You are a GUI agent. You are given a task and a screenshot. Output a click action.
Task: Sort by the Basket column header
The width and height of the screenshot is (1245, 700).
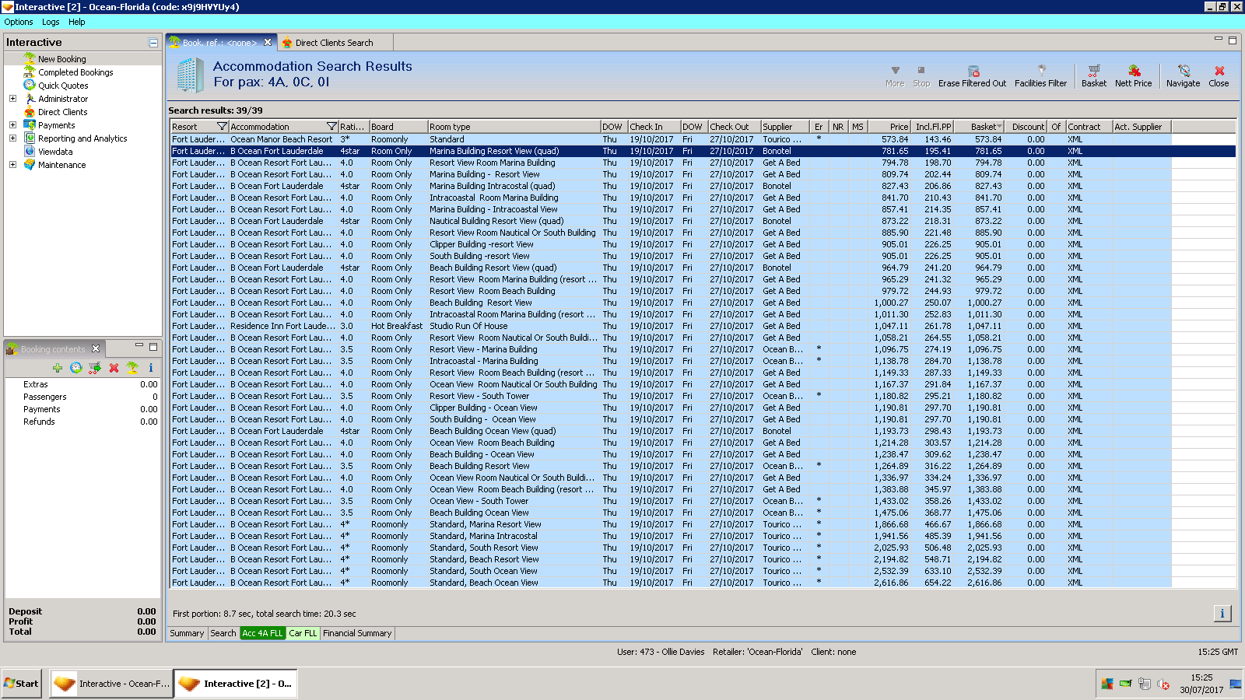[x=983, y=127]
